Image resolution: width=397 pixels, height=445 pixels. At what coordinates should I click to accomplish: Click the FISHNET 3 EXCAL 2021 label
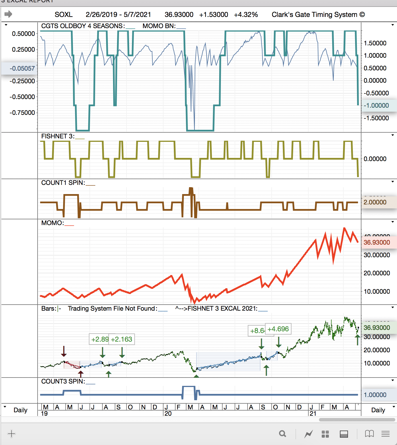point(217,308)
